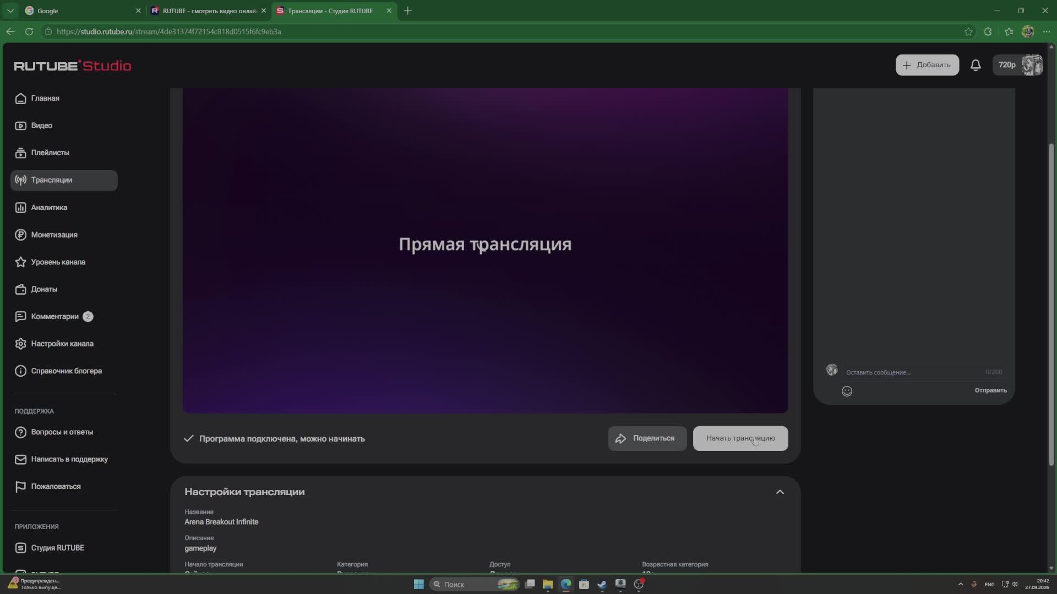Click the Настройки канала gear icon
Viewport: 1057px width, 594px height.
click(x=20, y=344)
